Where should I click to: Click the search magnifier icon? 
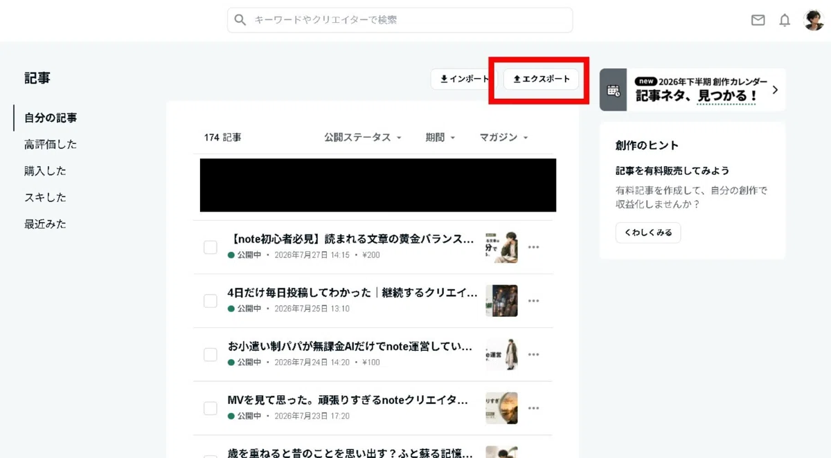pyautogui.click(x=240, y=20)
